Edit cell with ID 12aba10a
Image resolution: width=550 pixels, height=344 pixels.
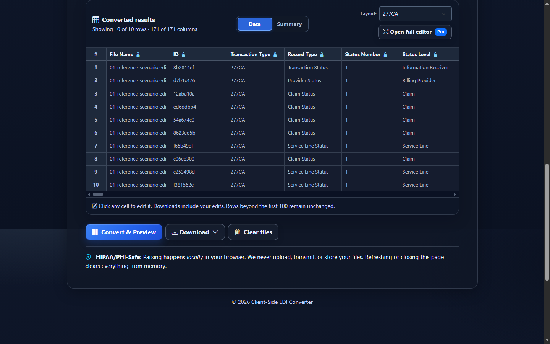(198, 94)
